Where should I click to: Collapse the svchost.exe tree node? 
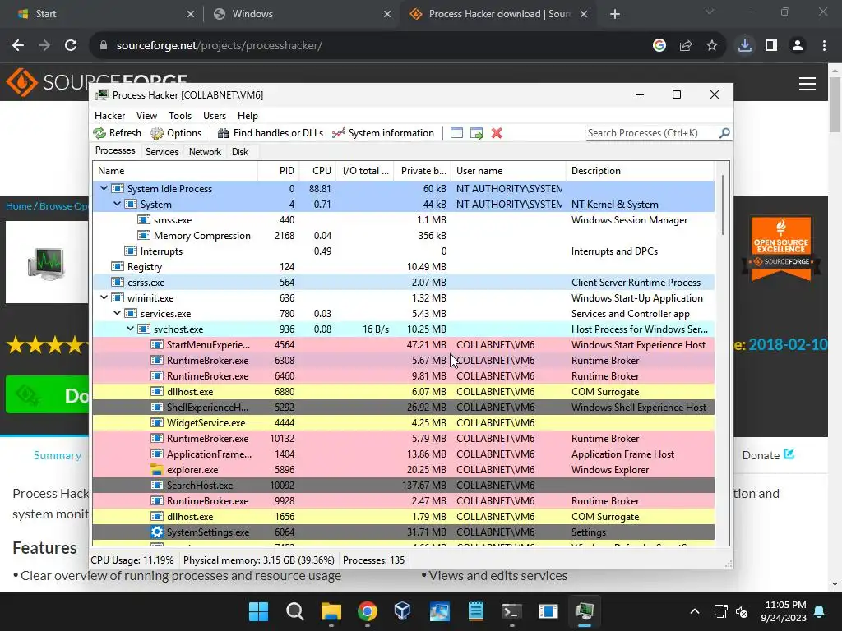tap(131, 329)
